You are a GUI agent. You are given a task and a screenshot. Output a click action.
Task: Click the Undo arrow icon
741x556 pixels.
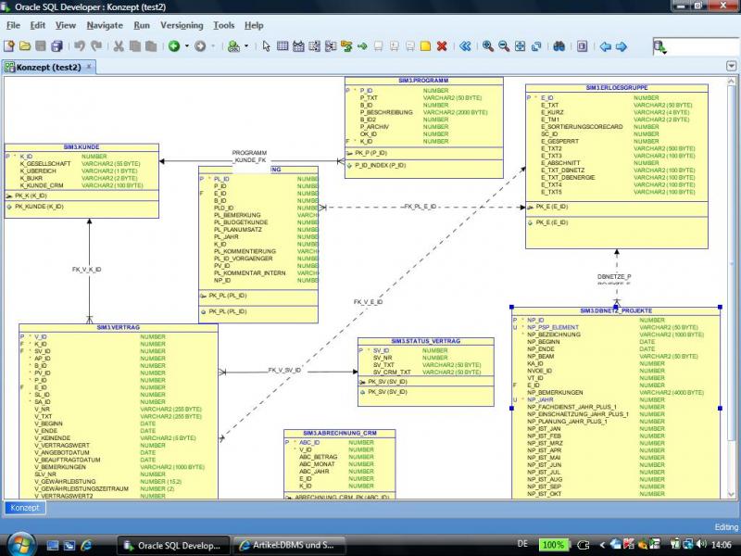[80, 45]
